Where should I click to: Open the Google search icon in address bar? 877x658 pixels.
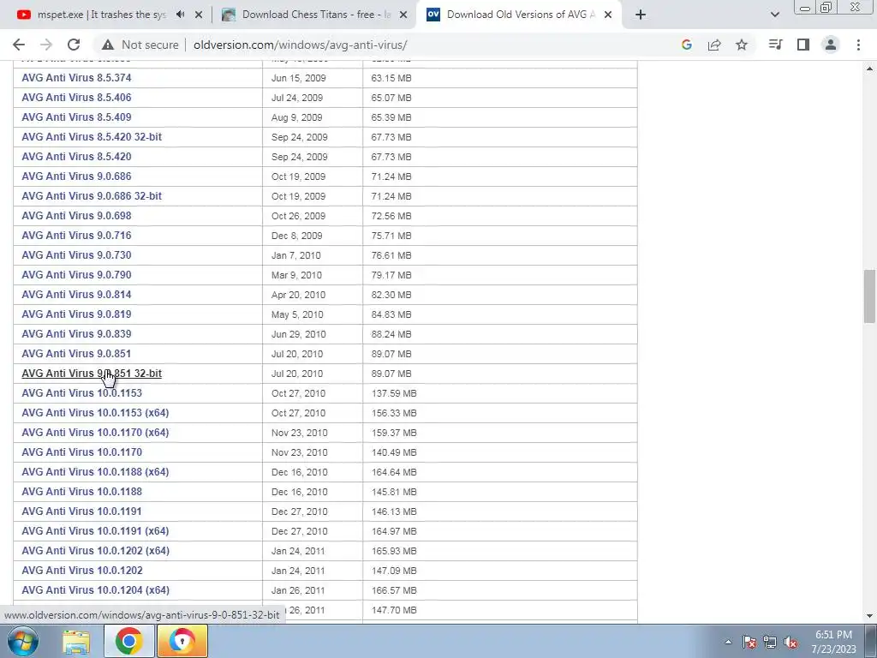pos(687,45)
